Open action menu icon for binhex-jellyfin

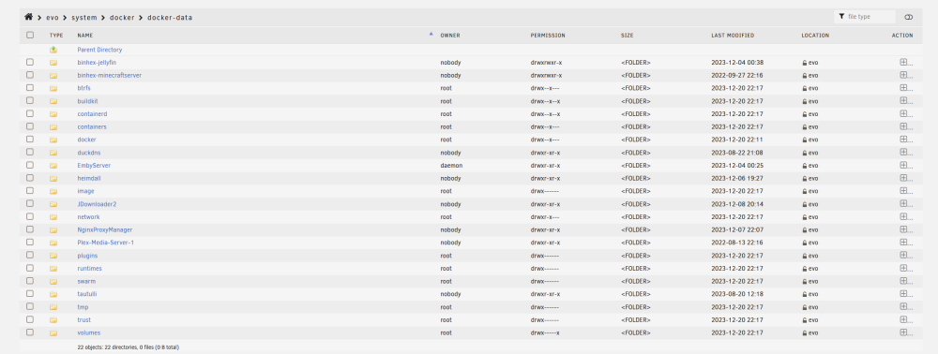[x=903, y=62]
